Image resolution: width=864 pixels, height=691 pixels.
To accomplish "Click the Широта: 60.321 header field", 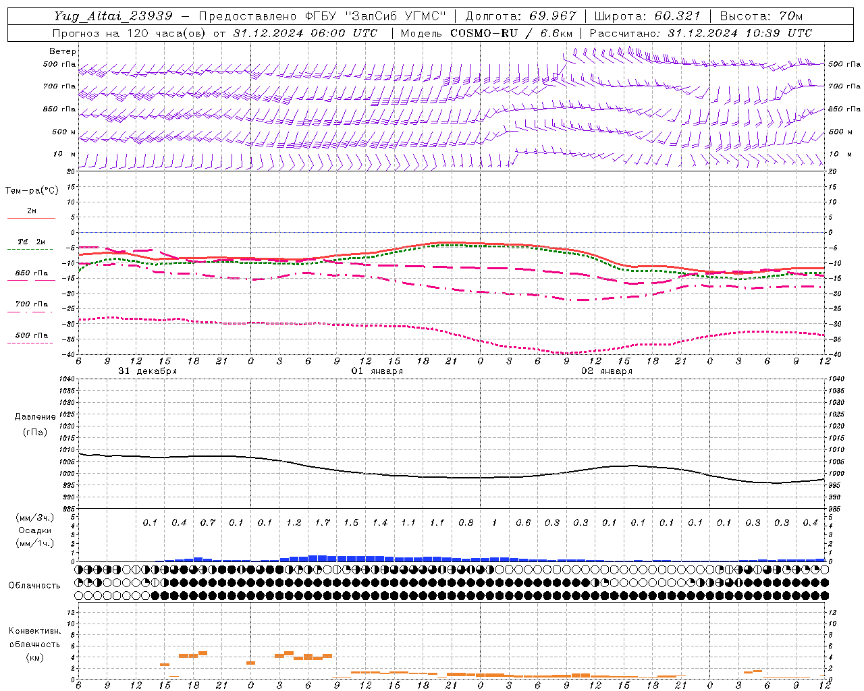I will 647,16.
